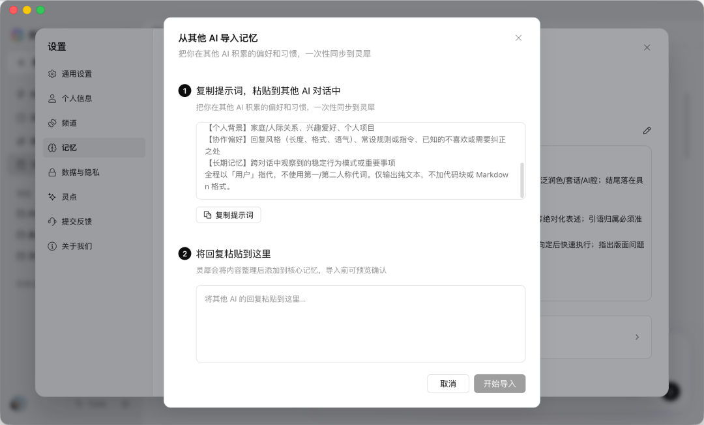Click the channel icon beside 频道
The width and height of the screenshot is (704, 425).
(x=52, y=123)
